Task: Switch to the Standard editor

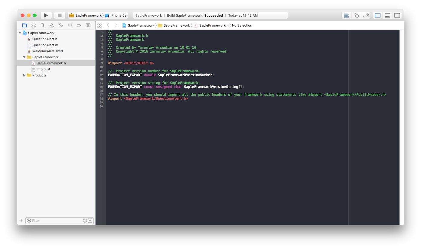Action: (x=347, y=15)
